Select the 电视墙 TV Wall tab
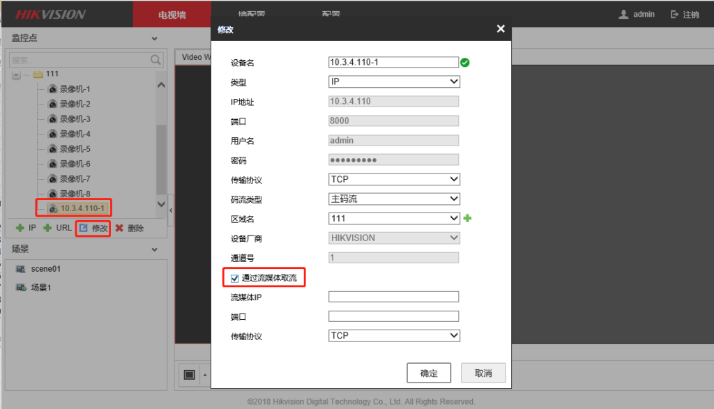The height and width of the screenshot is (409, 714). click(x=172, y=13)
